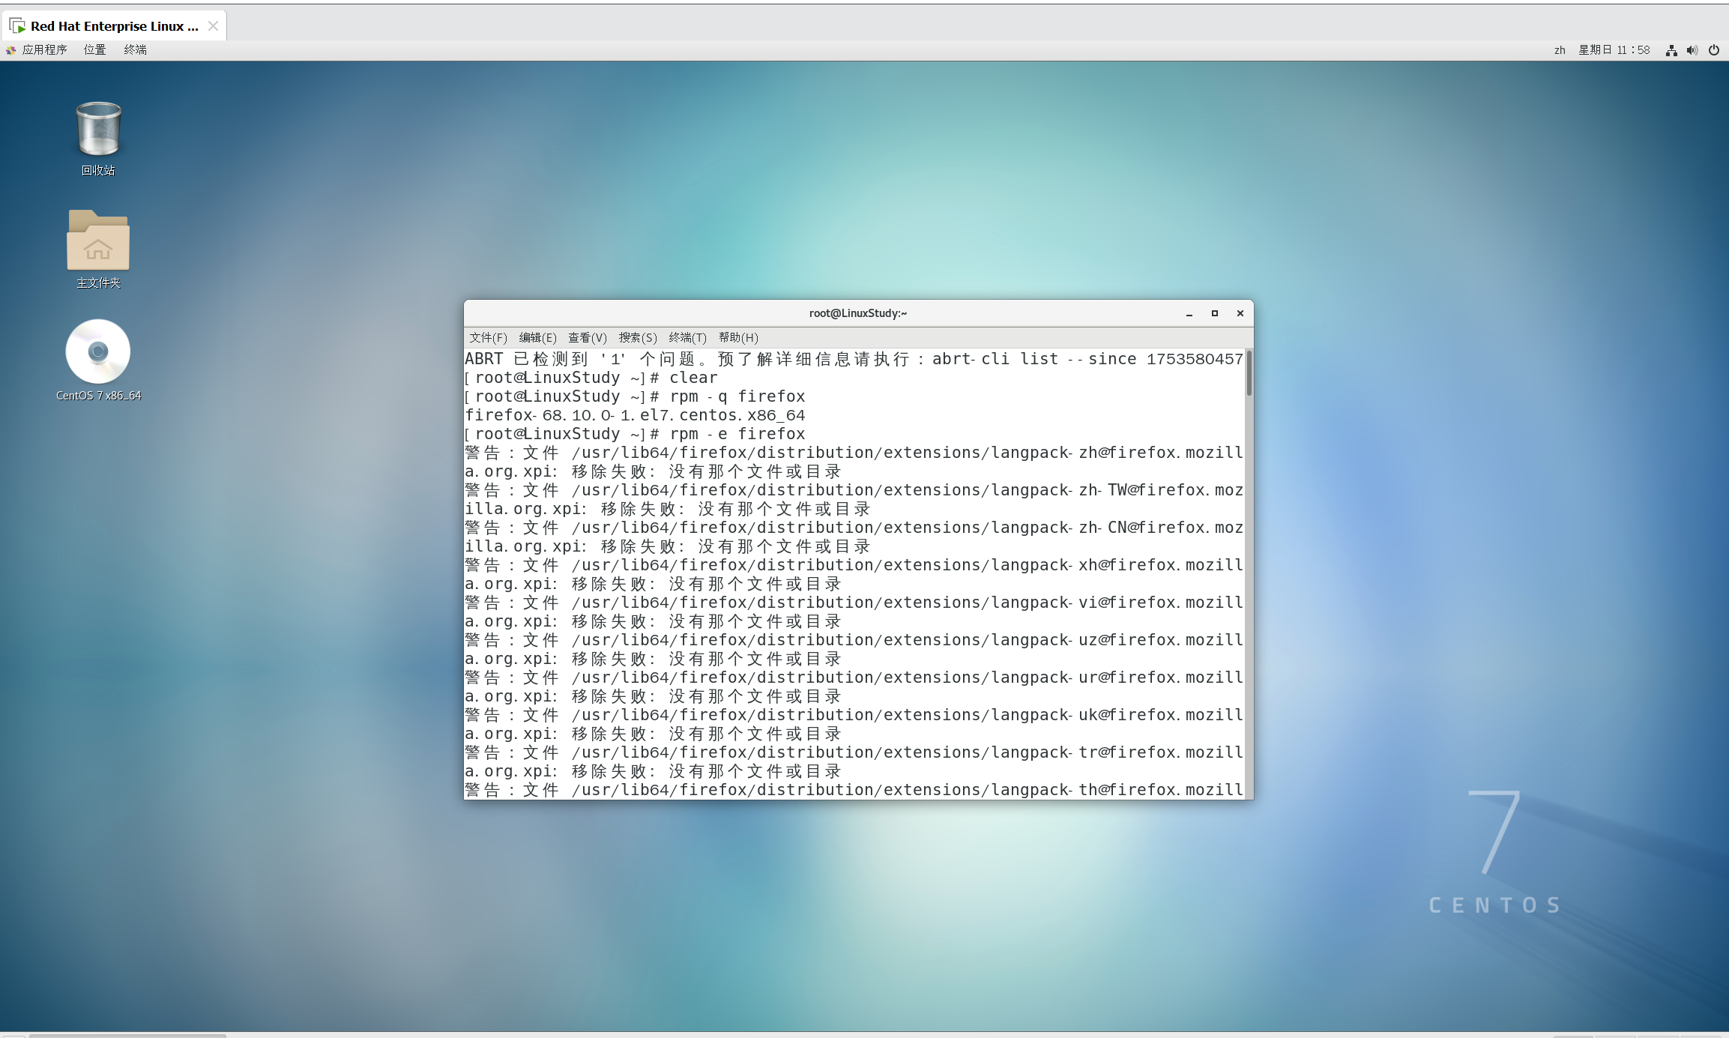Open the 终端 menu in the top panel

[135, 50]
